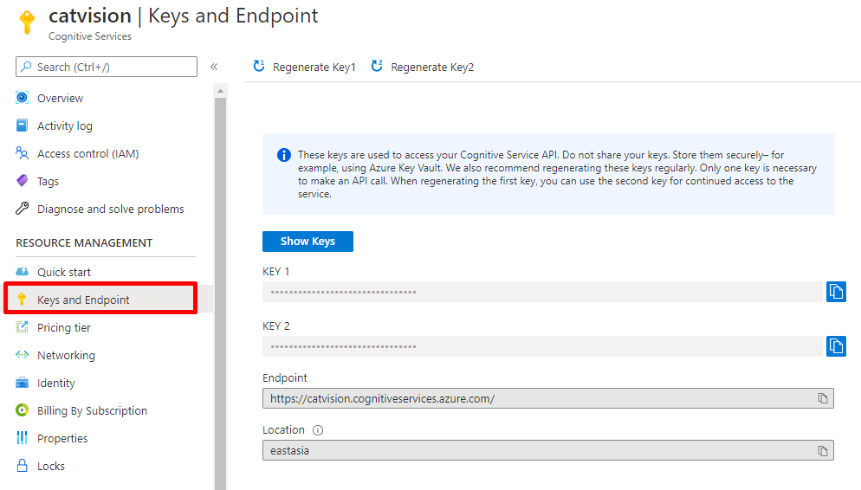Click the Regenerate Key1 refresh icon
This screenshot has height=490, width=861.
click(x=259, y=67)
